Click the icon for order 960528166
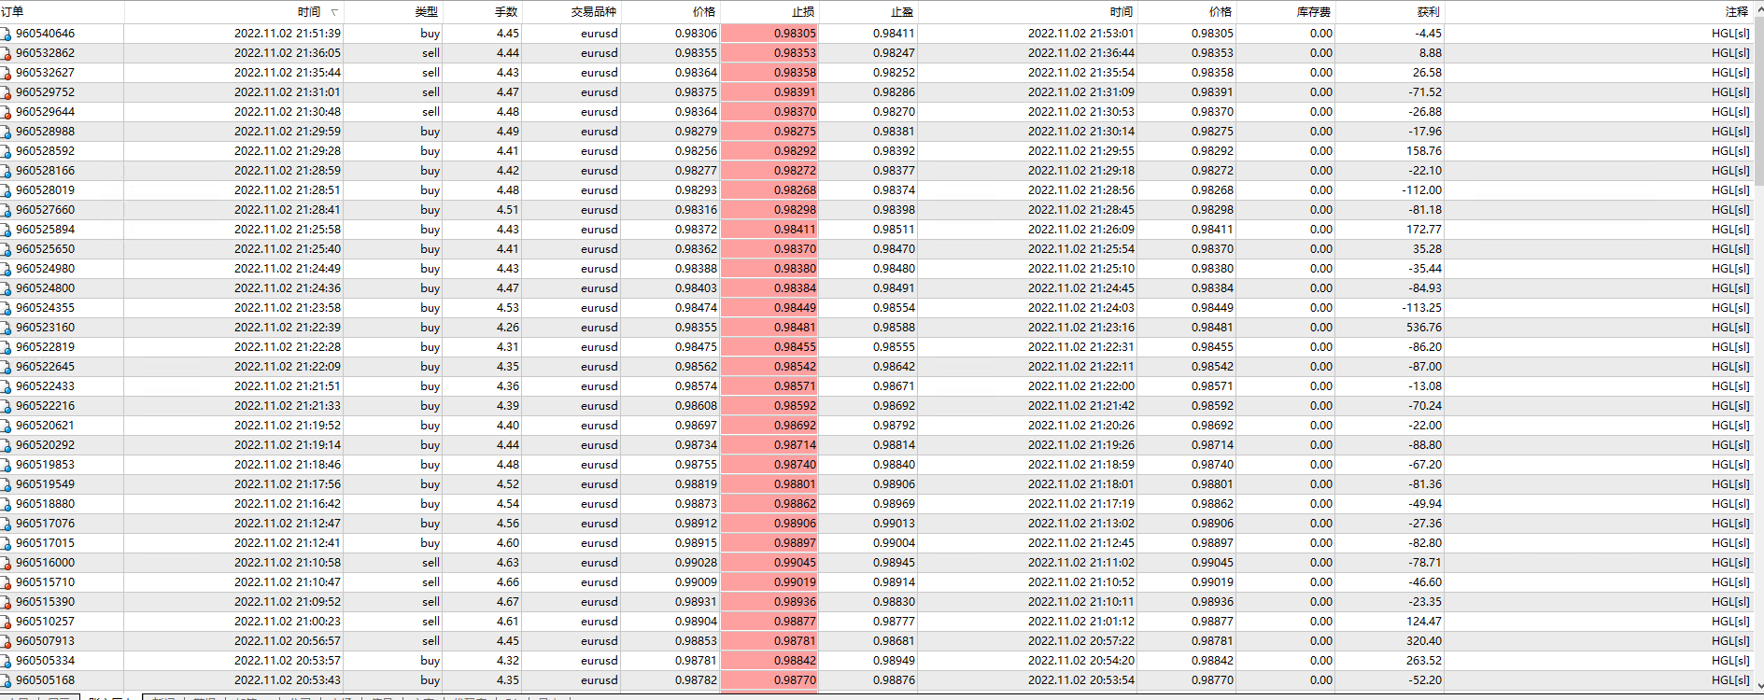 coord(6,171)
